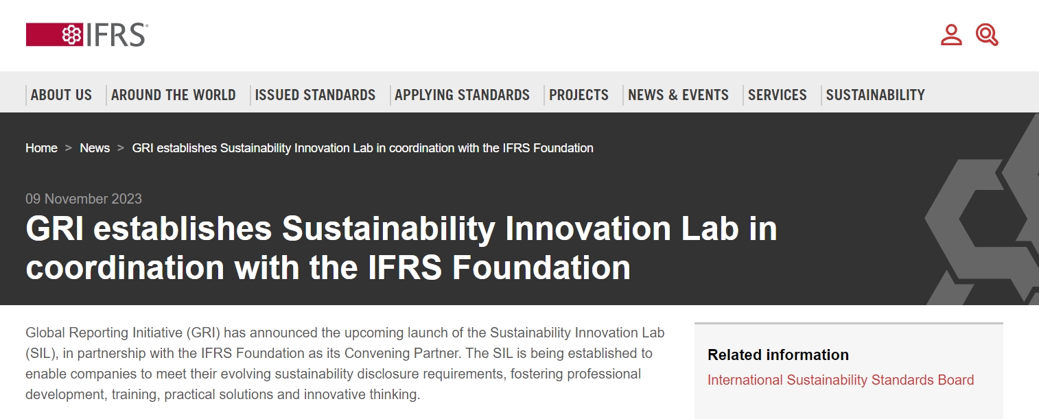1039x419 pixels.
Task: Click the GRI article breadcrumb text
Action: (362, 148)
